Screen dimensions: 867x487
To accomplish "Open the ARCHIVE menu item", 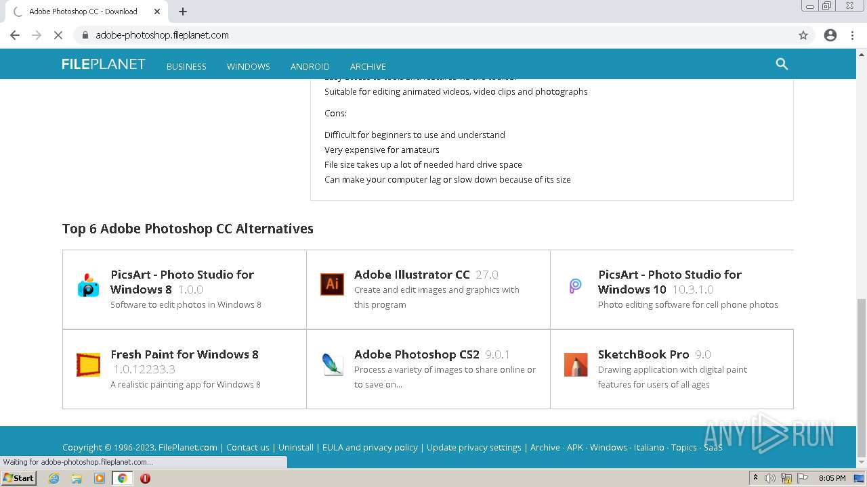I will pyautogui.click(x=368, y=66).
